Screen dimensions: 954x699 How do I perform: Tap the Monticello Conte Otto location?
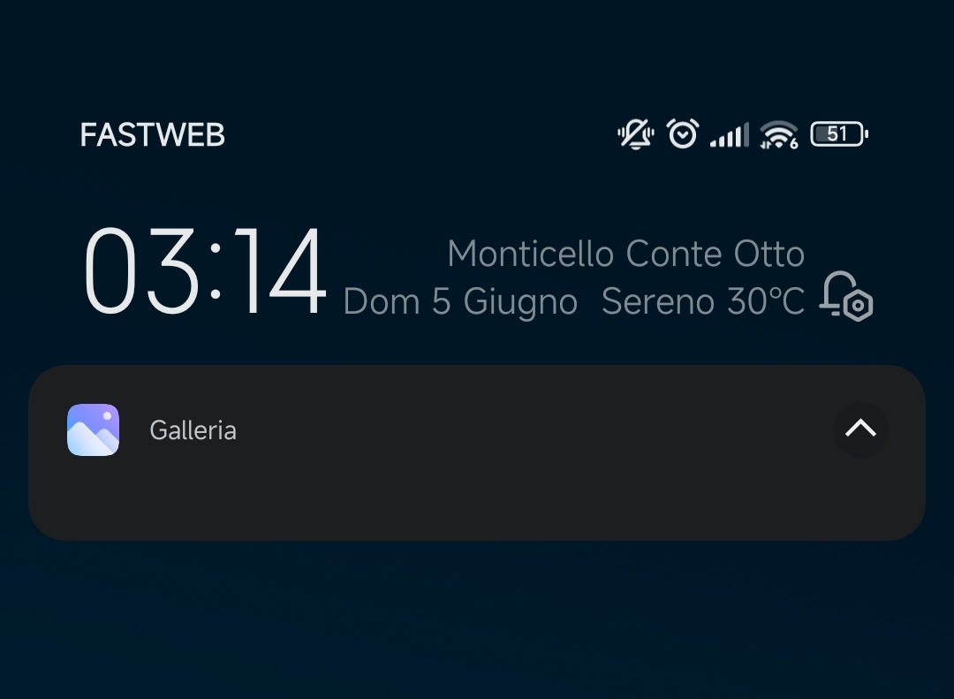click(626, 254)
